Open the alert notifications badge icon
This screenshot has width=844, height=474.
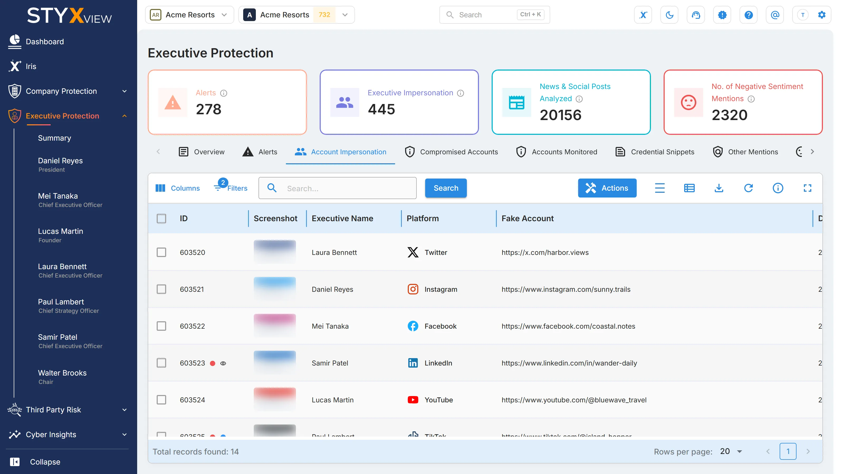click(x=722, y=15)
